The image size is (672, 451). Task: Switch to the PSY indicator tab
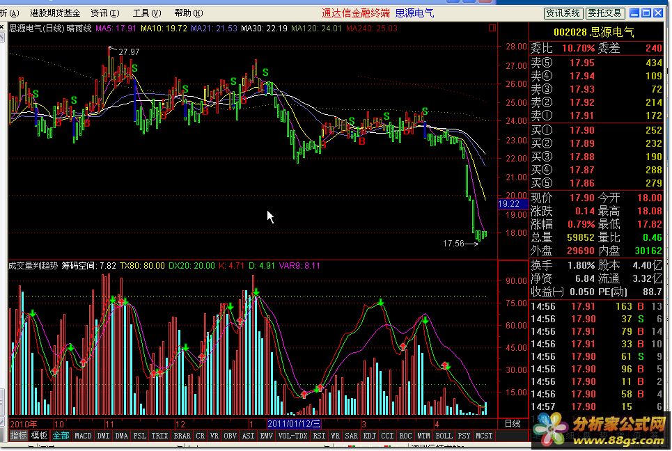point(464,436)
